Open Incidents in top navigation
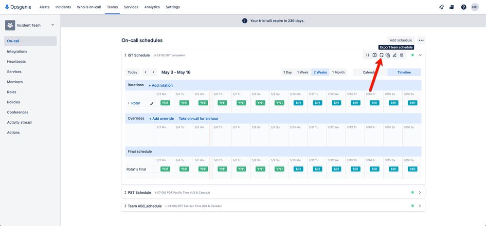486x226 pixels. pos(63,7)
